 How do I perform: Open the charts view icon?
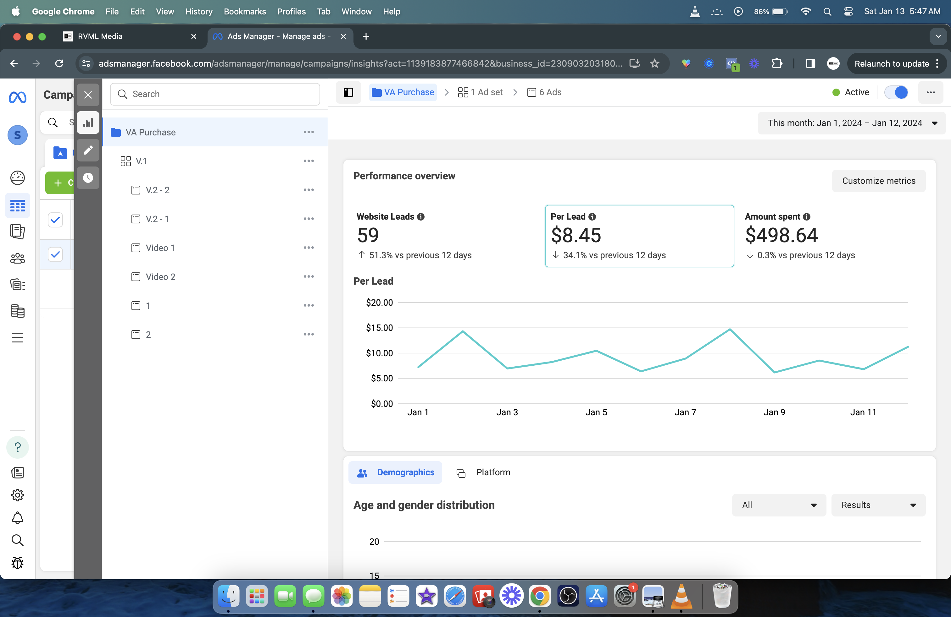(x=88, y=123)
